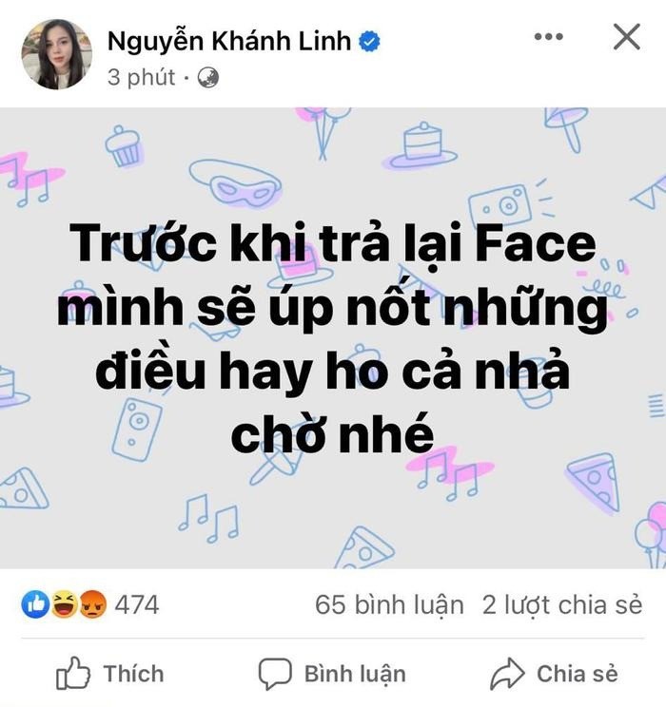Click the share arrow icon
The height and width of the screenshot is (707, 666).
pyautogui.click(x=507, y=674)
